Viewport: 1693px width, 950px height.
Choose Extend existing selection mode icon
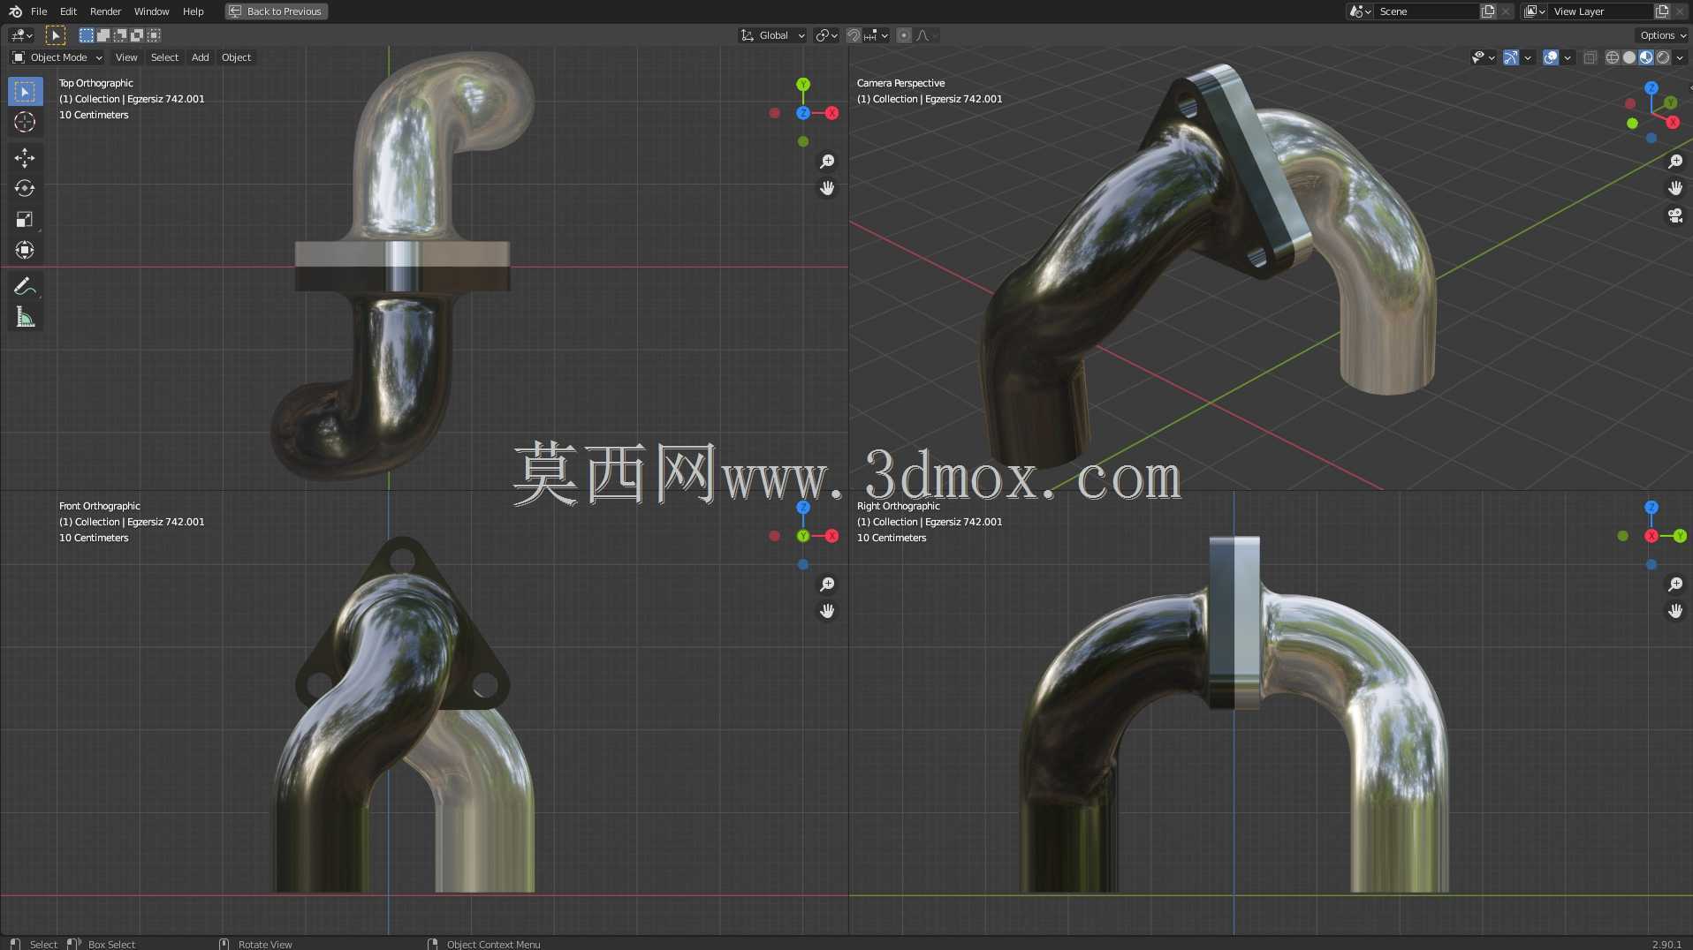point(102,35)
